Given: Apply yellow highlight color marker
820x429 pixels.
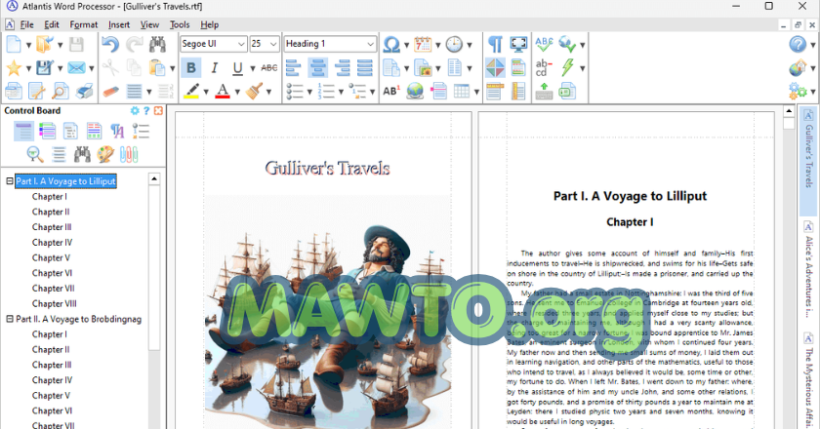Looking at the screenshot, I should point(191,92).
